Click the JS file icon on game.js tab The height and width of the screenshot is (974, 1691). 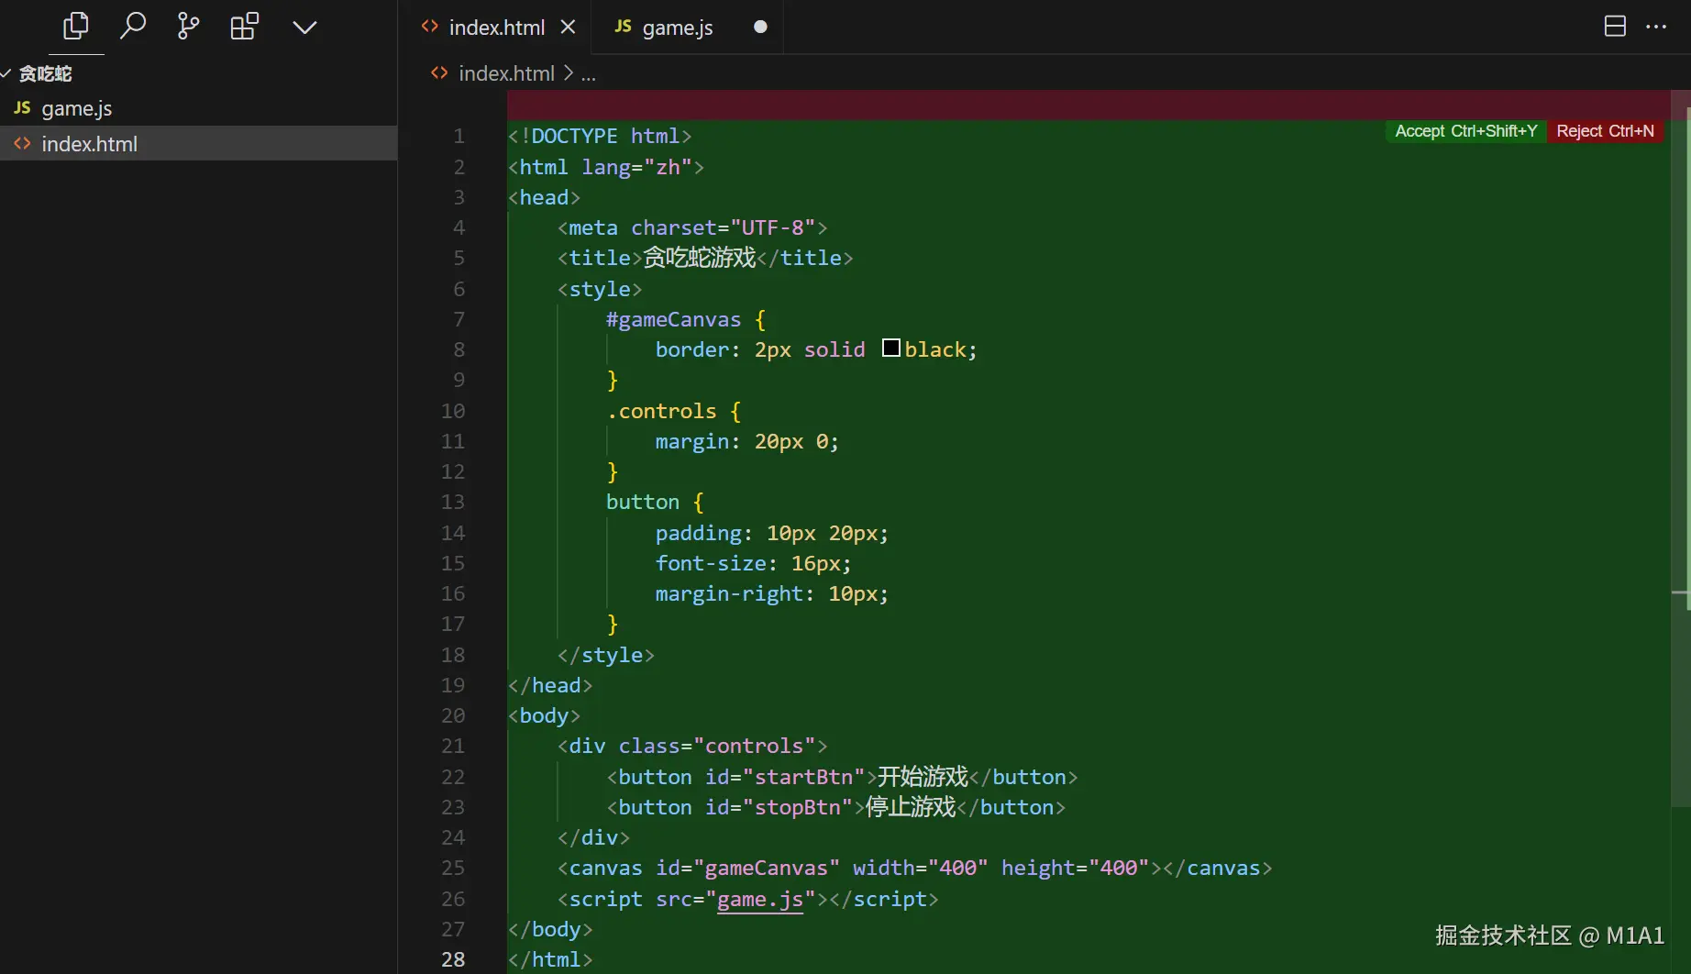[623, 27]
